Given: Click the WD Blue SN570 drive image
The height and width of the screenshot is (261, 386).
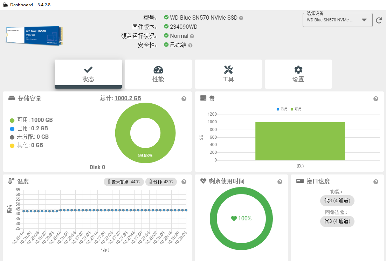Looking at the screenshot, I should [x=34, y=35].
